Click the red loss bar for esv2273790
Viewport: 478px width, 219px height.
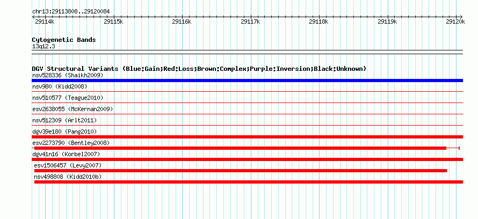click(x=240, y=148)
